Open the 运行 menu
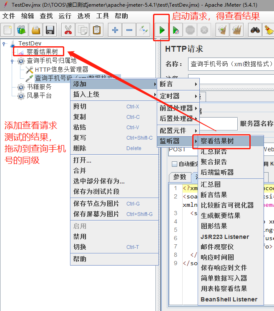The height and width of the screenshot is (311, 274). 65,16
